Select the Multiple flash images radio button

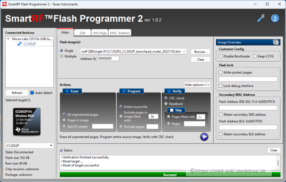[62, 56]
